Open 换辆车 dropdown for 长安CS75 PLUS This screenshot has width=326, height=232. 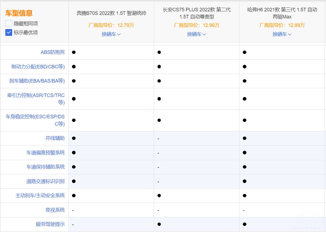coord(197,34)
